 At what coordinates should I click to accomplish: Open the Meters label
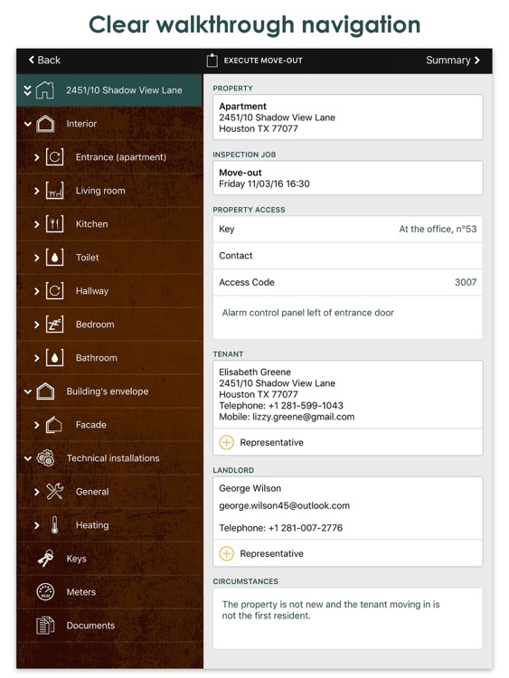pyautogui.click(x=80, y=592)
